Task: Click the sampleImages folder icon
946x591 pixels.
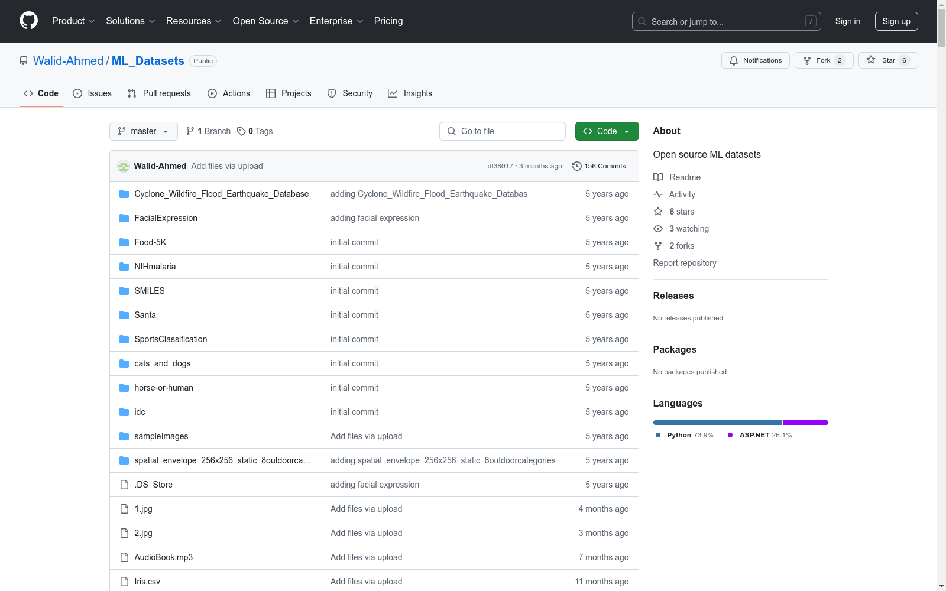Action: [124, 436]
